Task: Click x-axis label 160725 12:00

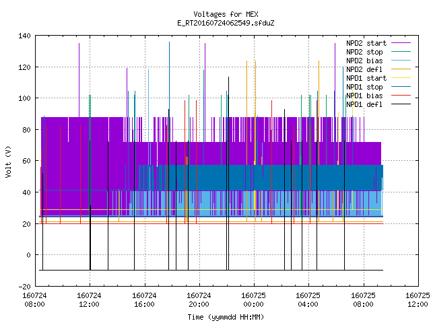Action: (418, 300)
